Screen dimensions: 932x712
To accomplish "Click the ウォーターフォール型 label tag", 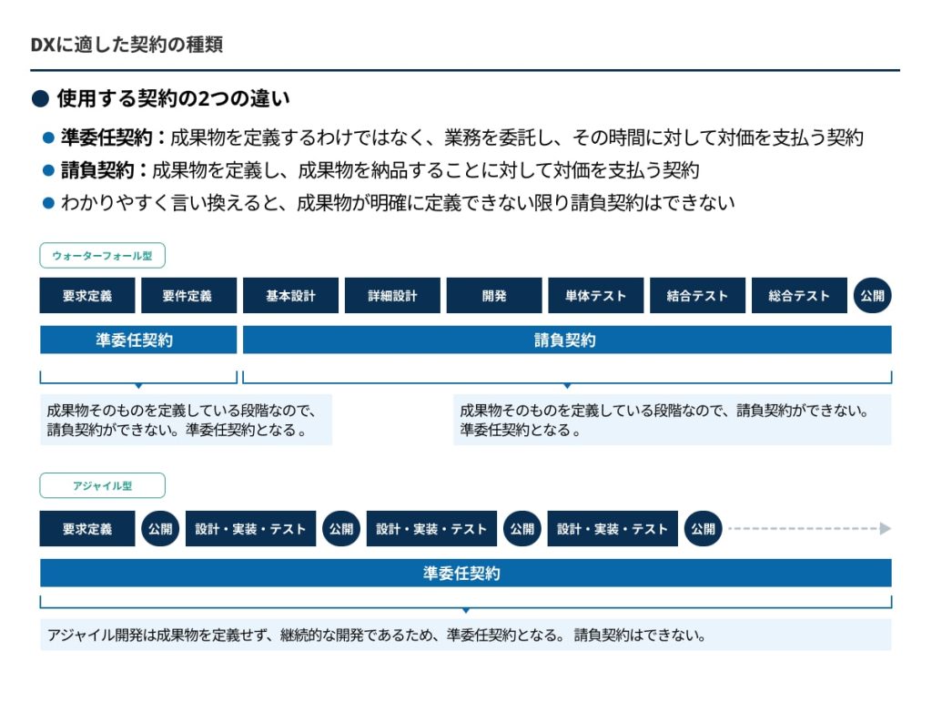I will (102, 256).
